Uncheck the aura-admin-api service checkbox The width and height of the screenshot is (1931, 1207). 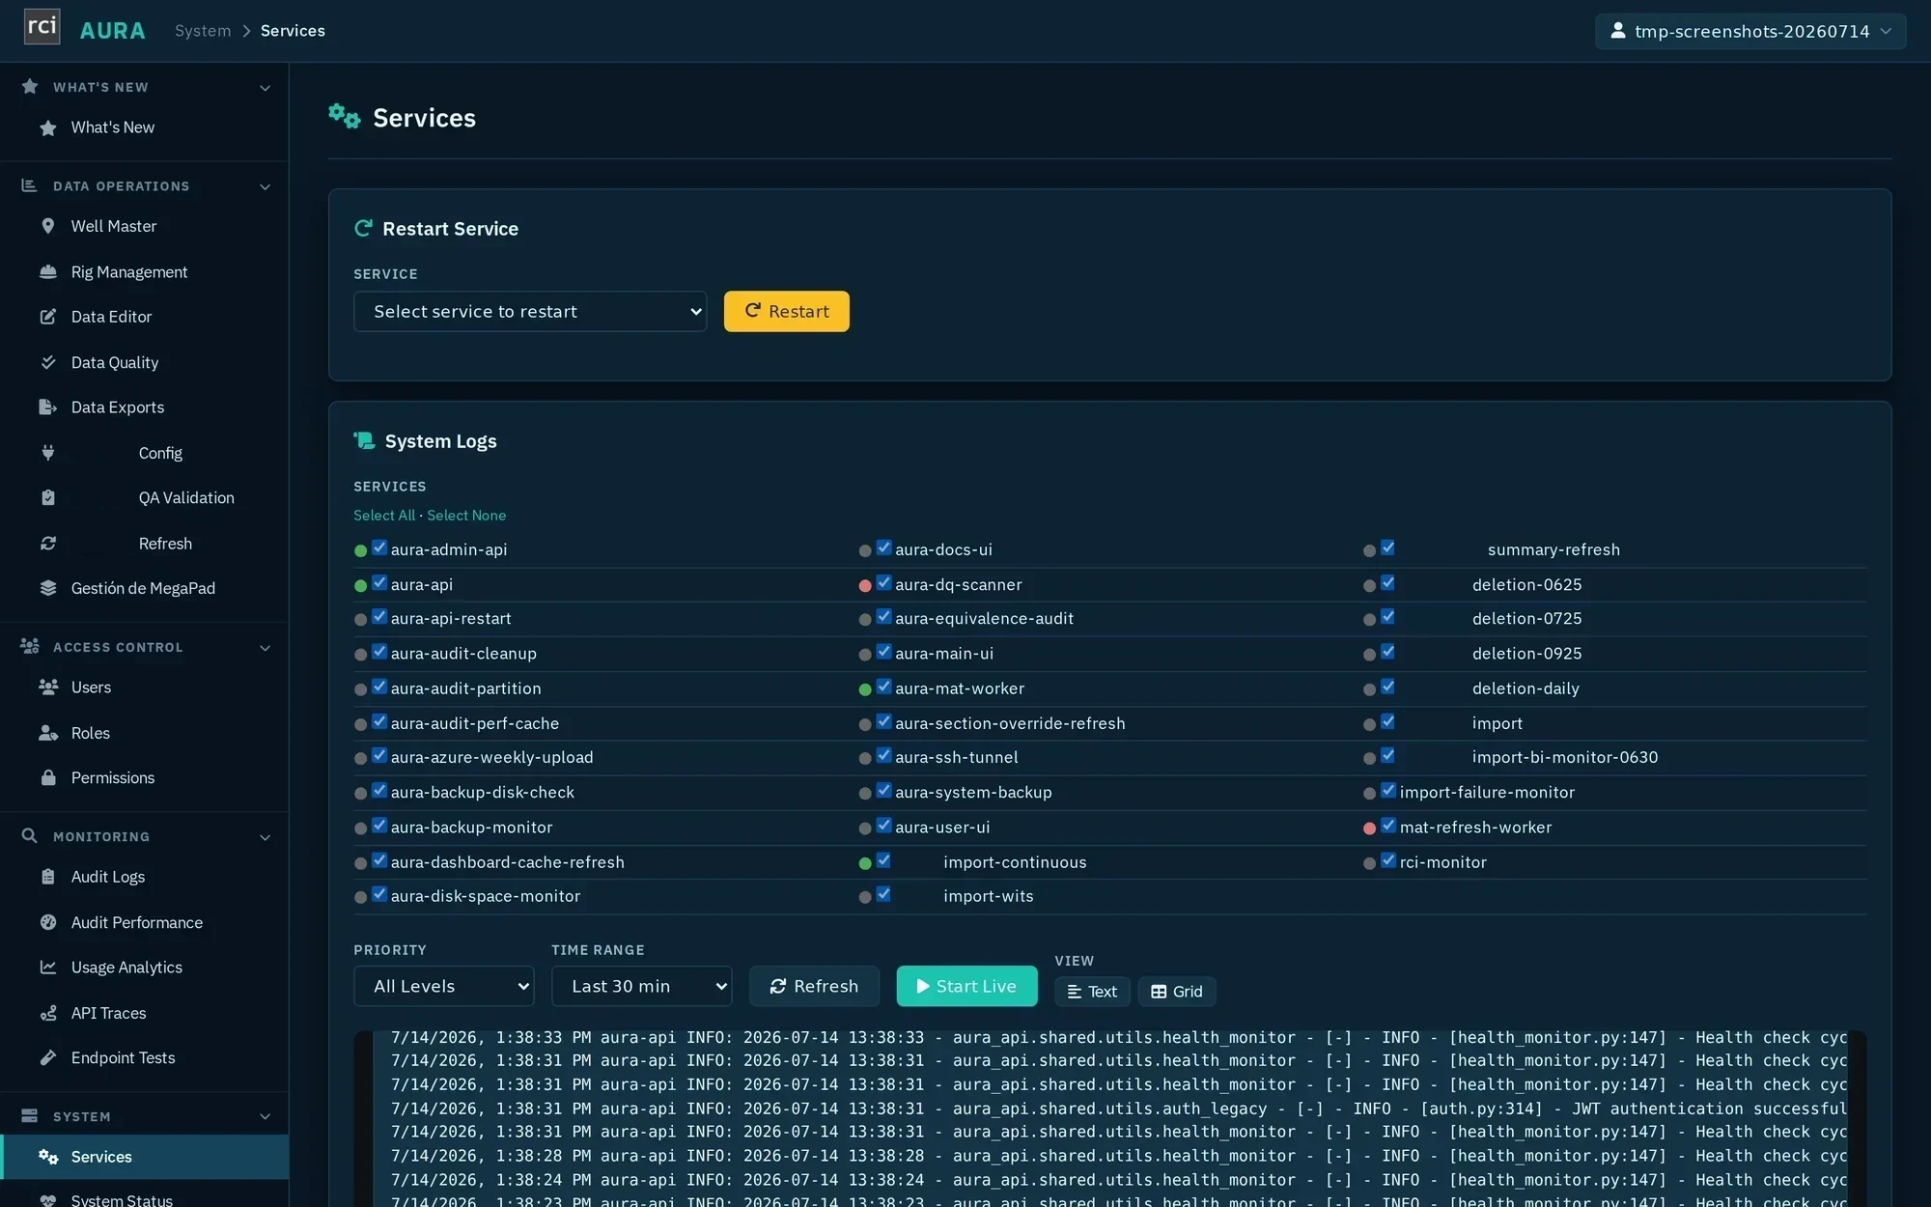point(379,548)
